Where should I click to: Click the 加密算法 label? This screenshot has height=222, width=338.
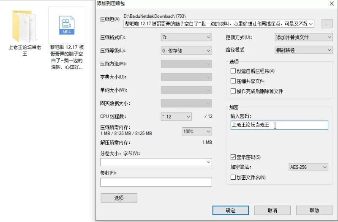click(x=240, y=167)
